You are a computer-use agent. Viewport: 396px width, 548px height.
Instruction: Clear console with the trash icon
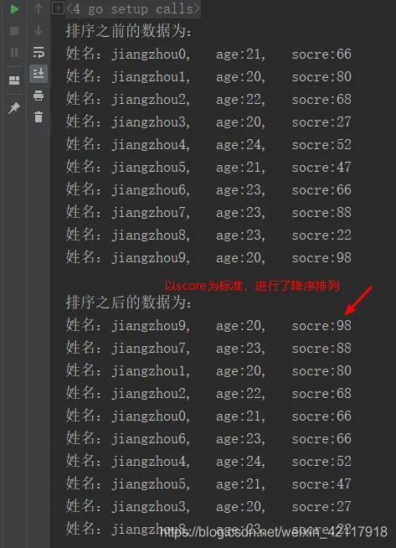coord(39,116)
